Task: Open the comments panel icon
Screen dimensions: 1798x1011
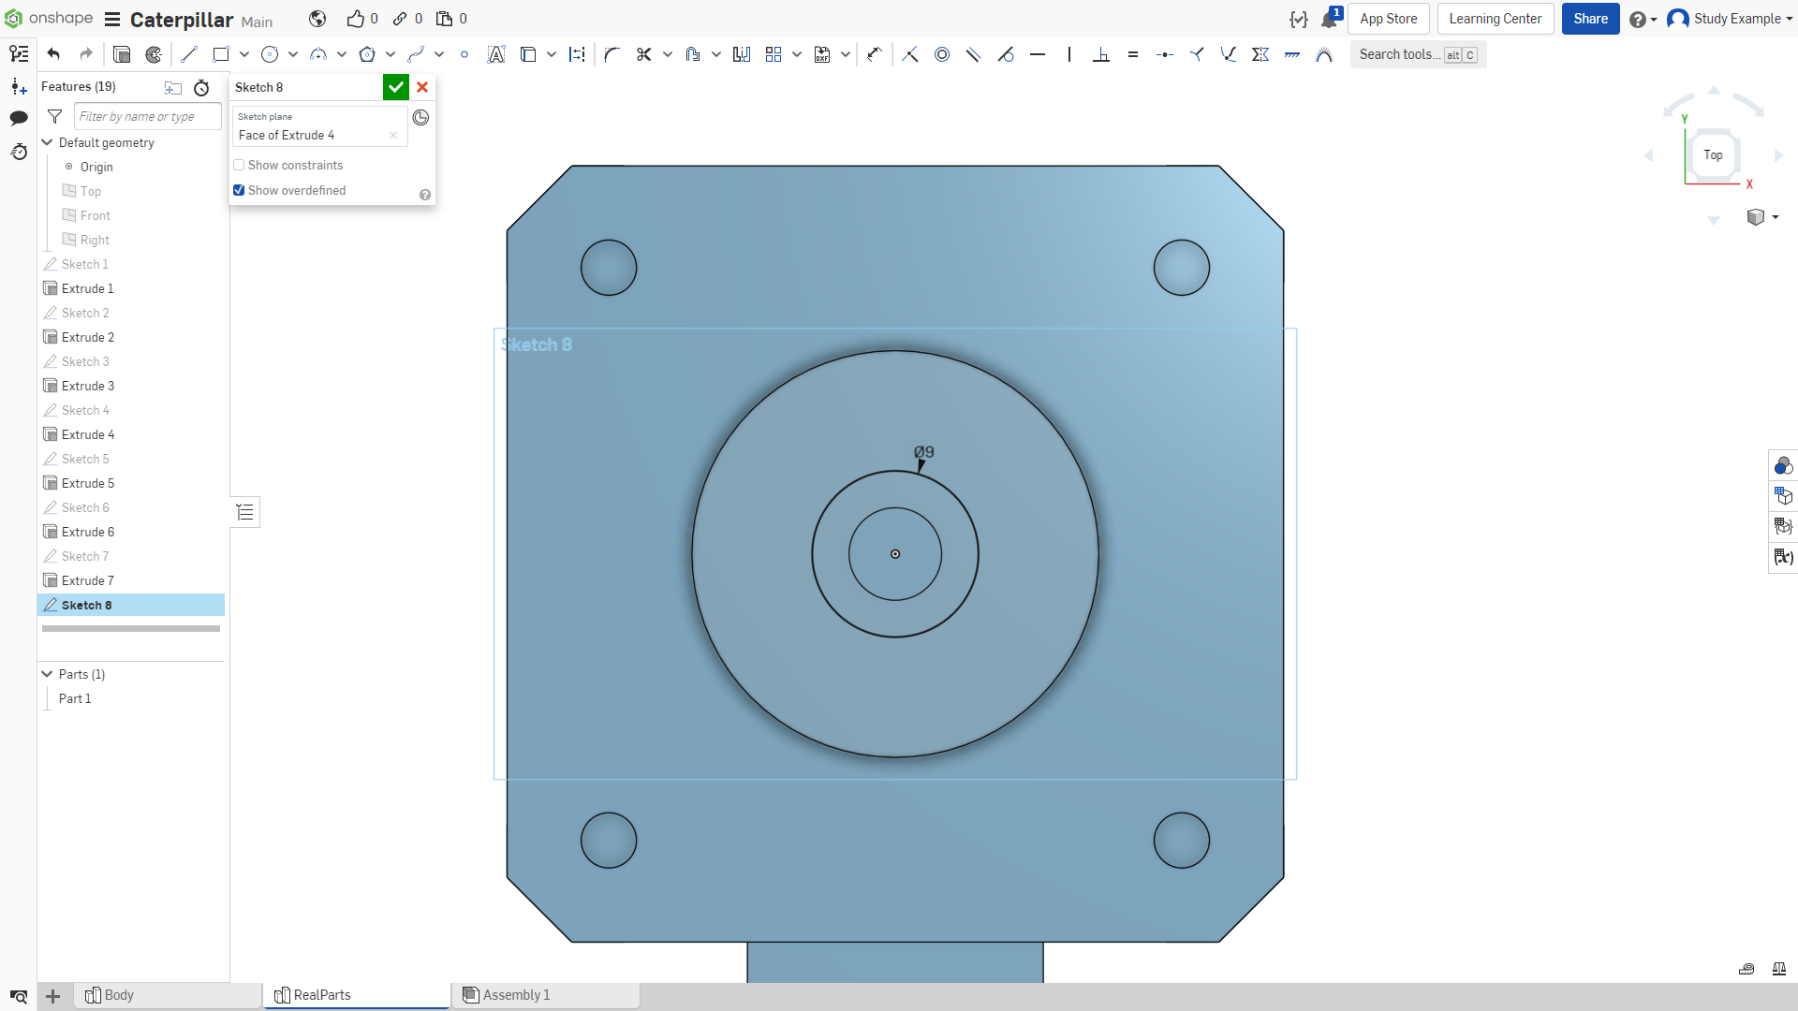Action: 19,118
